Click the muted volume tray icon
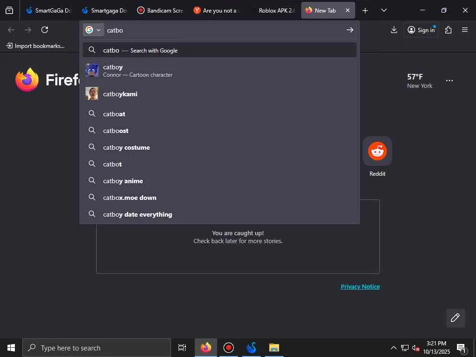 click(416, 348)
